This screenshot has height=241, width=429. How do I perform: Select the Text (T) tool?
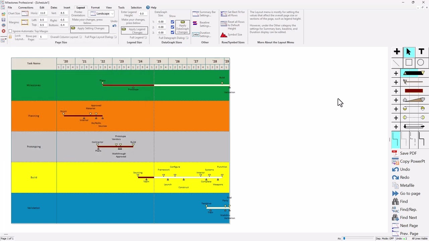pyautogui.click(x=421, y=52)
